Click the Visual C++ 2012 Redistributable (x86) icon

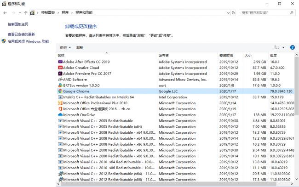click(60, 180)
